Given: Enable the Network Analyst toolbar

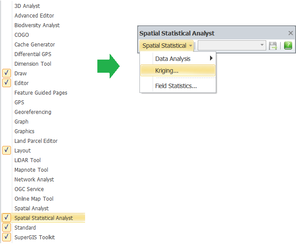Looking at the screenshot, I should (34, 180).
